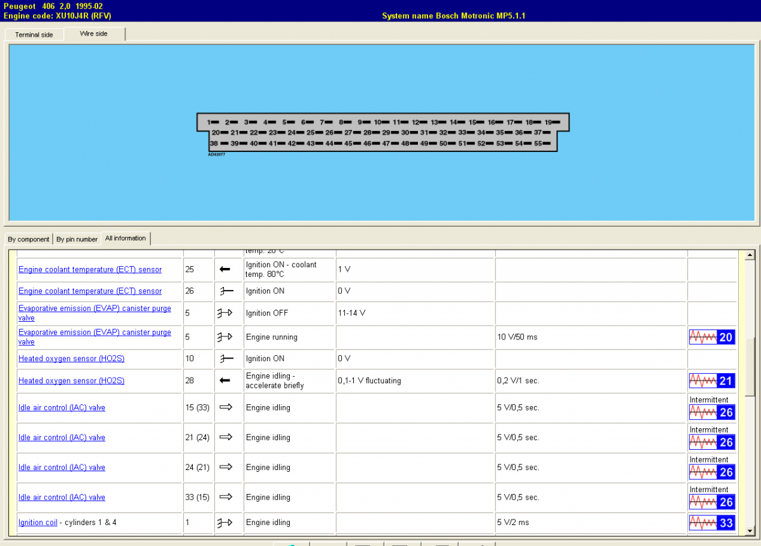761x546 pixels.
Task: Click the ECU connector pin diagram
Action: click(x=383, y=132)
